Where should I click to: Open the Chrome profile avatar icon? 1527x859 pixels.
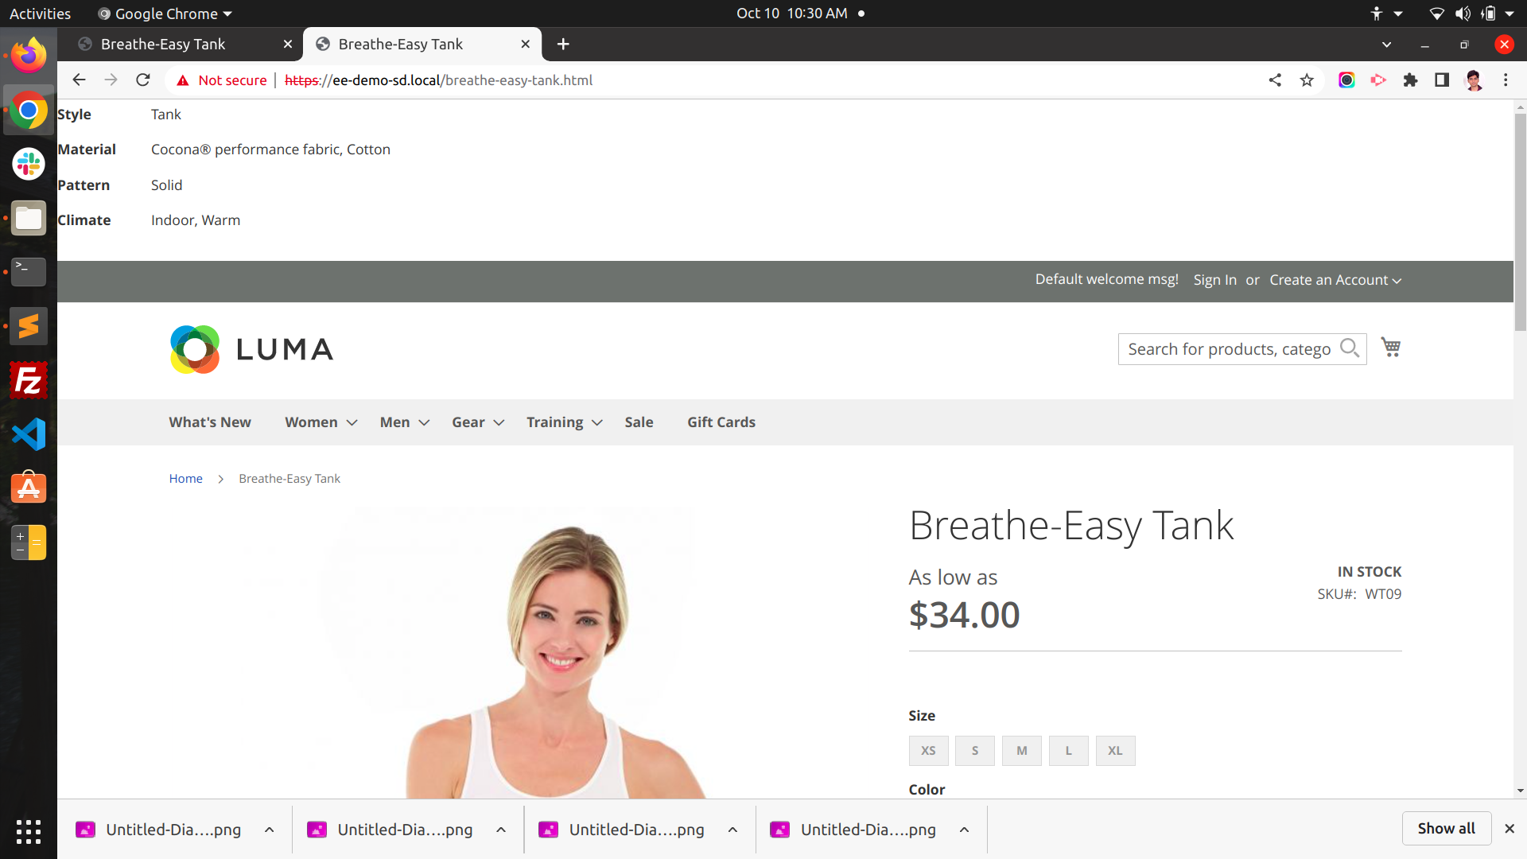coord(1474,80)
